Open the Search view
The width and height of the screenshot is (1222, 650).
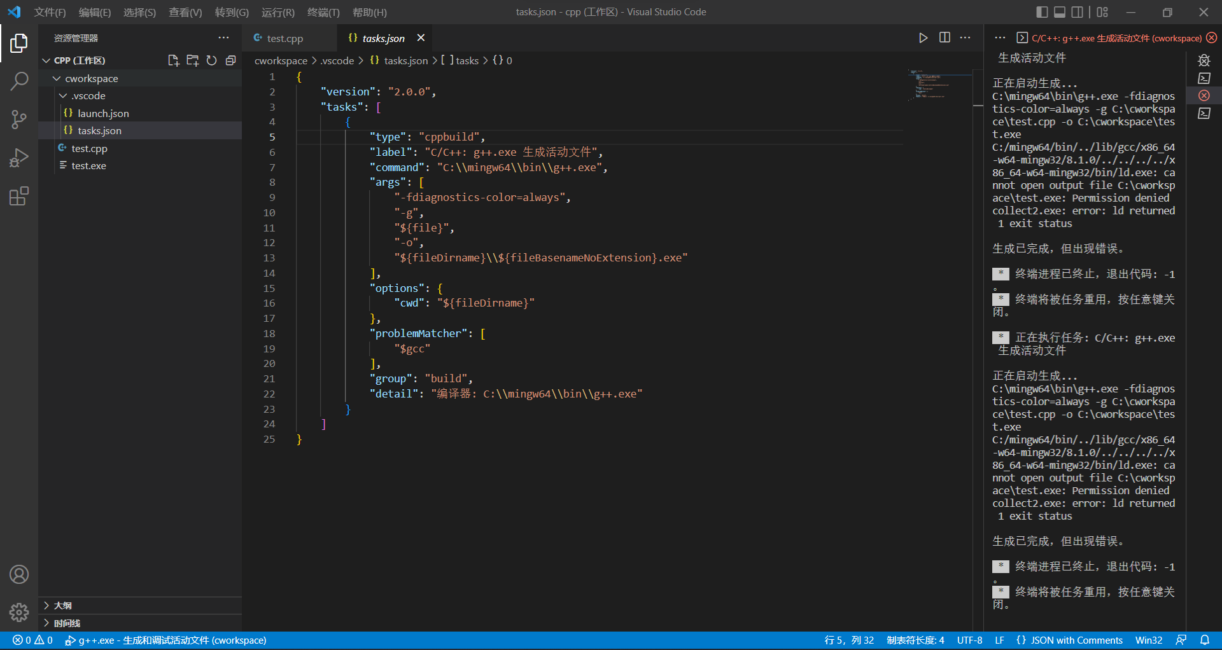[19, 81]
